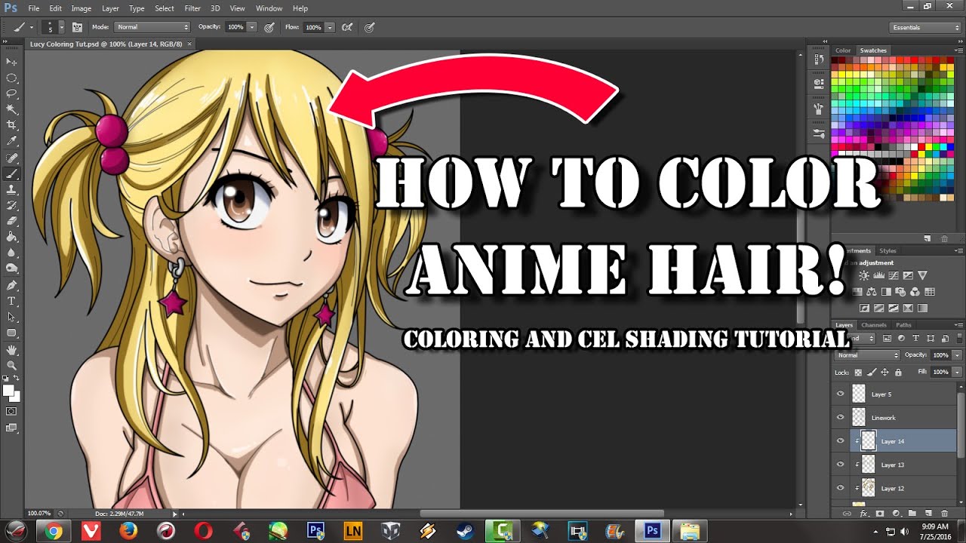
Task: Switch to the Paths tab
Action: click(903, 325)
